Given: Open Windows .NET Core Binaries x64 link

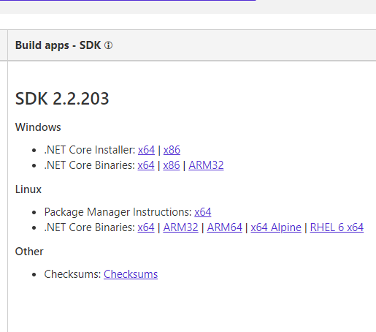Looking at the screenshot, I should click(146, 165).
